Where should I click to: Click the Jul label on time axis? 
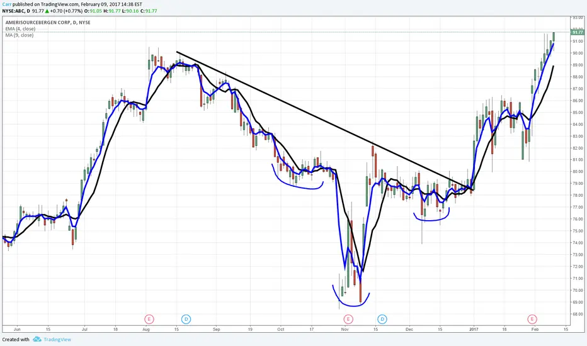84,330
